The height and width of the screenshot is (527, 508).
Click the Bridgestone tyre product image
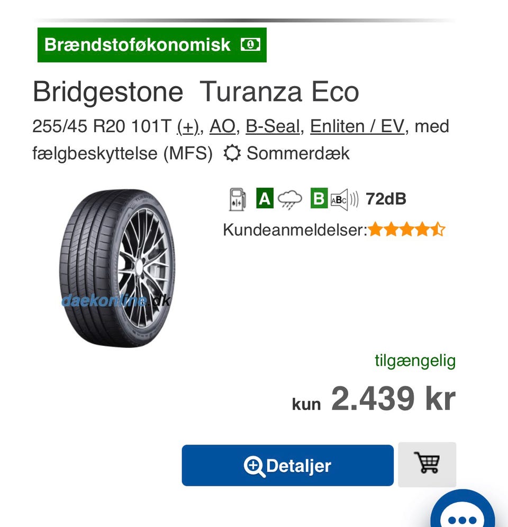click(x=116, y=268)
